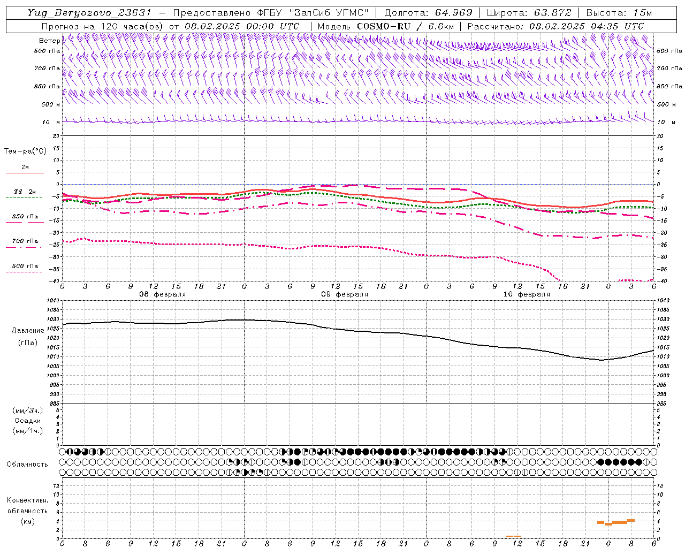
Task: Click the Конвективн. convective cloud label
Action: (27, 500)
